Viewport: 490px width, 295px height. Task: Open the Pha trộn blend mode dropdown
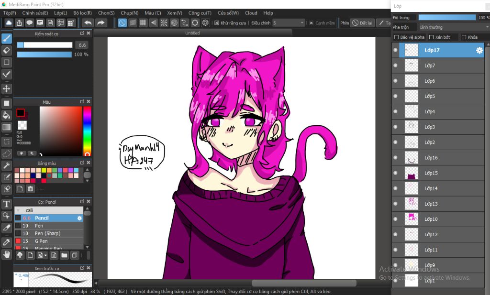(x=454, y=27)
